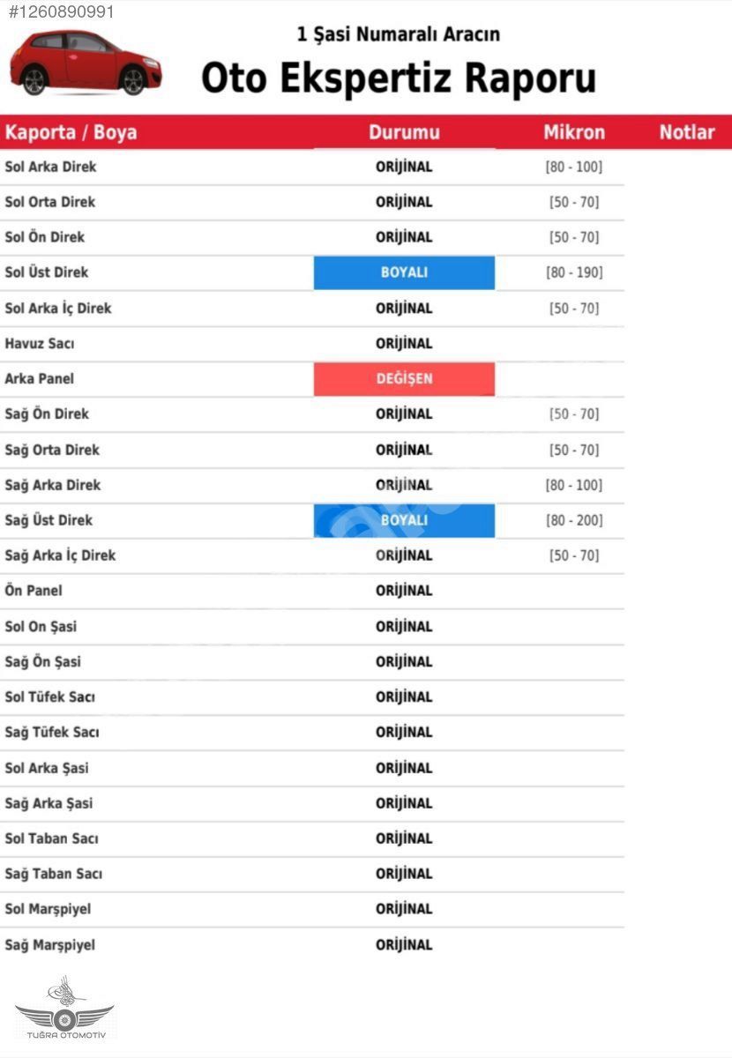Screen dimensions: 732x1058
Task: Click the Oto Ekspertiz Raporu title
Action: pyautogui.click(x=399, y=78)
